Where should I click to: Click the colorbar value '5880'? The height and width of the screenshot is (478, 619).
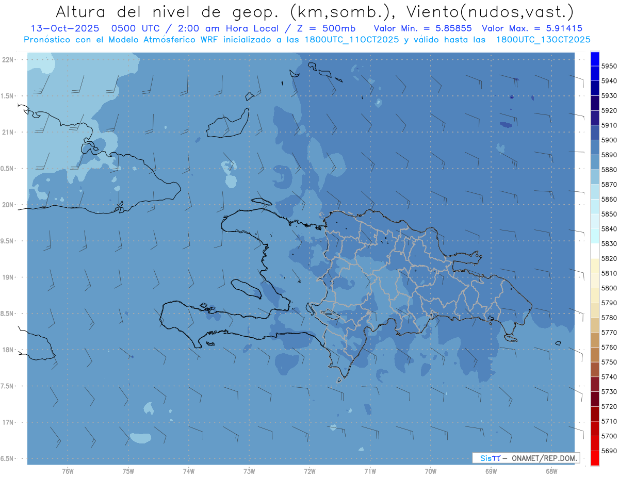click(609, 170)
